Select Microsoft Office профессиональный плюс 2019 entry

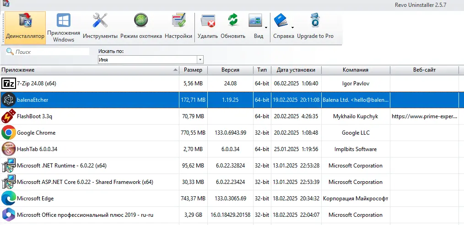point(85,215)
